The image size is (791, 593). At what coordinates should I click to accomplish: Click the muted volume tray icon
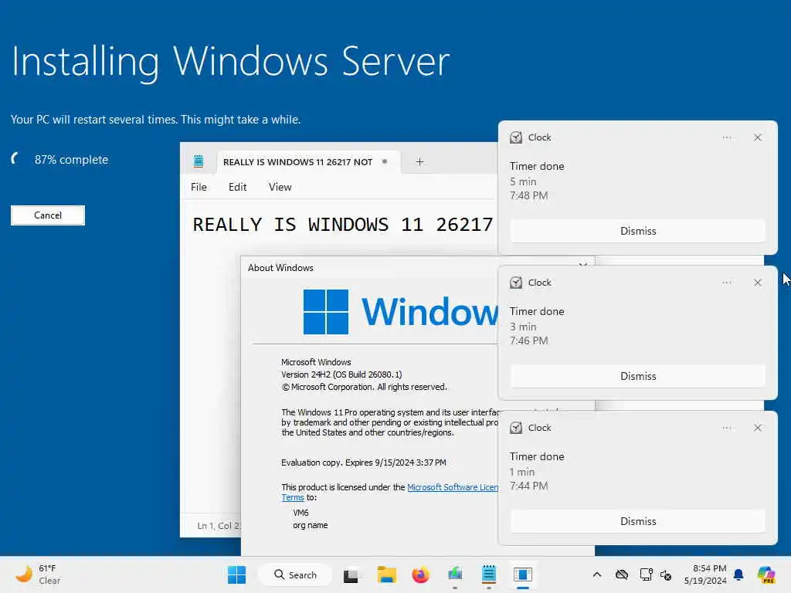(x=666, y=574)
